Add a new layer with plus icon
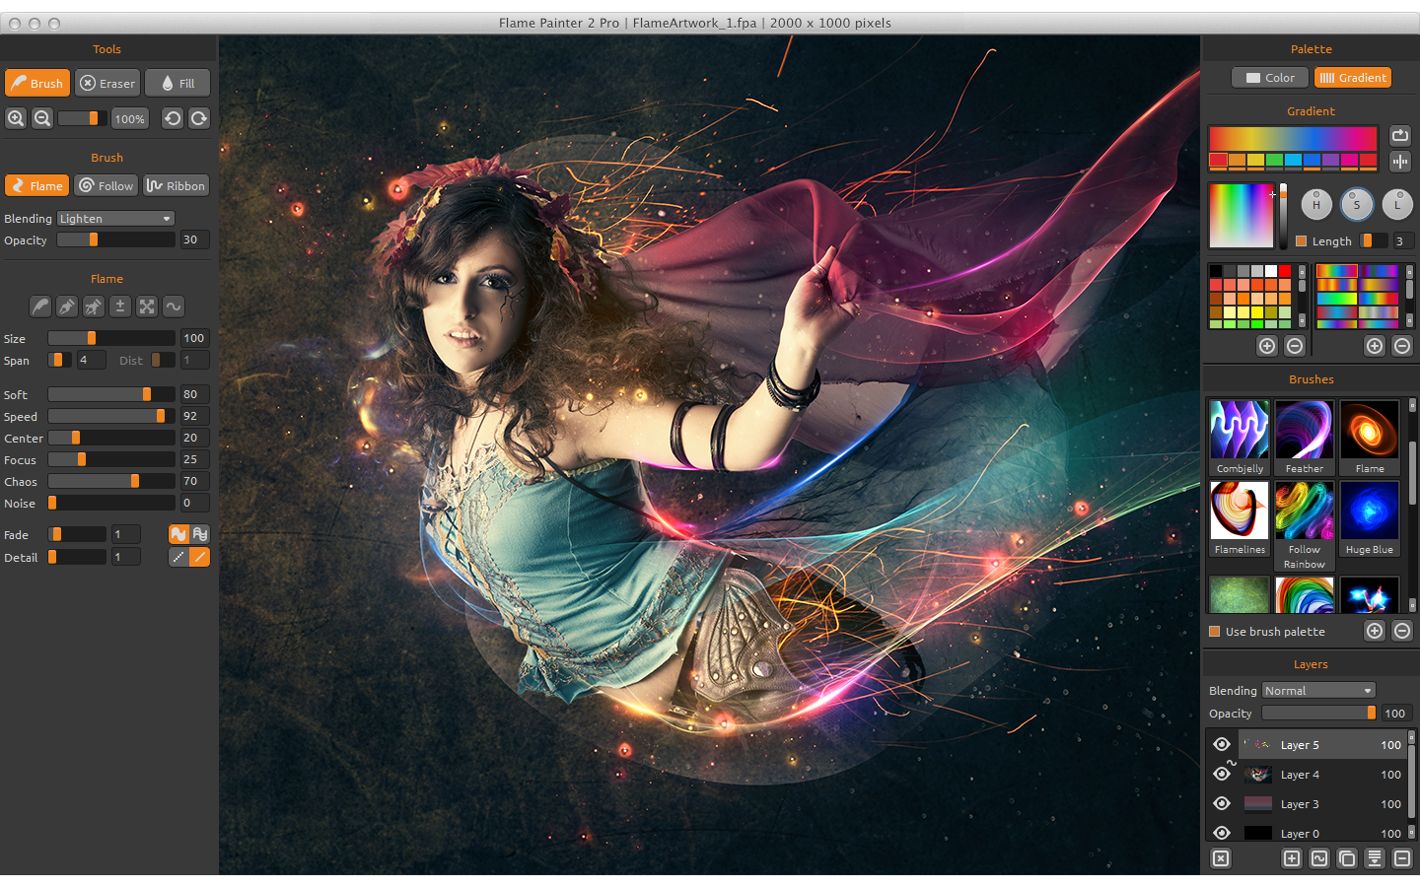The image size is (1420, 887). tap(1292, 858)
